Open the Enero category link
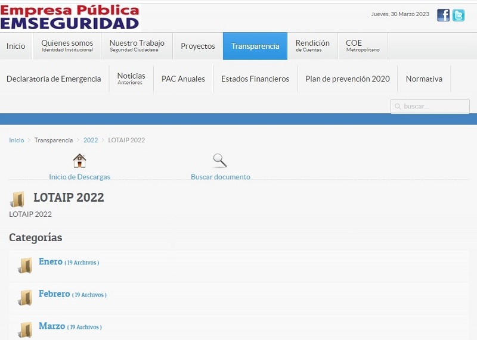This screenshot has width=477, height=340. click(51, 261)
